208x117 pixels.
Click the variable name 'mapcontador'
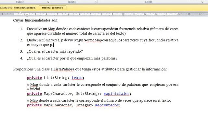click(107, 105)
